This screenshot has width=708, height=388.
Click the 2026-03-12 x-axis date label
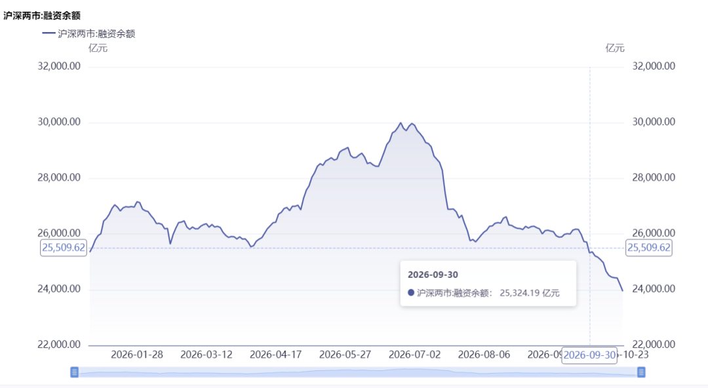point(206,355)
